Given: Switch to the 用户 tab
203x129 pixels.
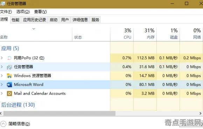Looking at the screenshot, I should [x=65, y=20].
